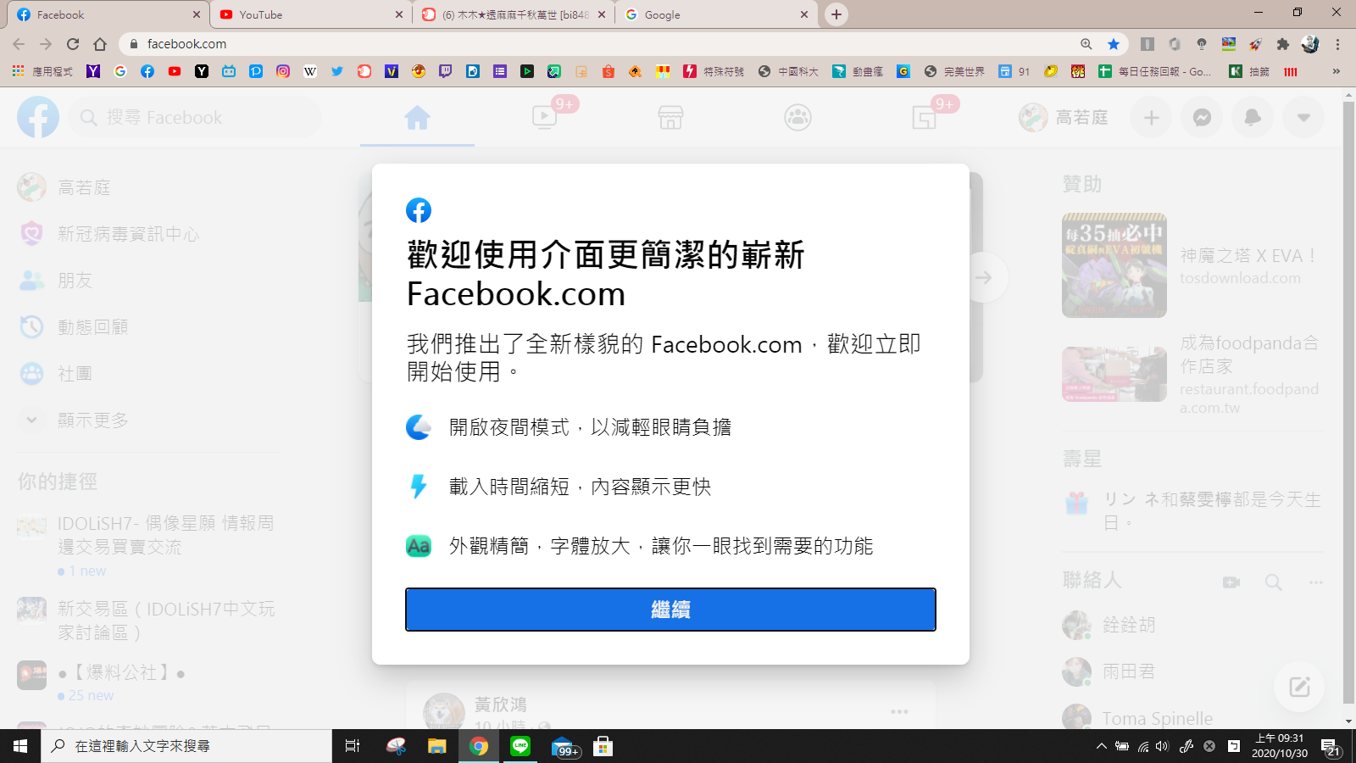1356x763 pixels.
Task: Switch to the Google browser tab
Action: click(715, 14)
